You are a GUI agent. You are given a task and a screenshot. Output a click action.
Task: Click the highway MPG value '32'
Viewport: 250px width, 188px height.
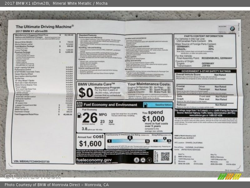click(111, 122)
